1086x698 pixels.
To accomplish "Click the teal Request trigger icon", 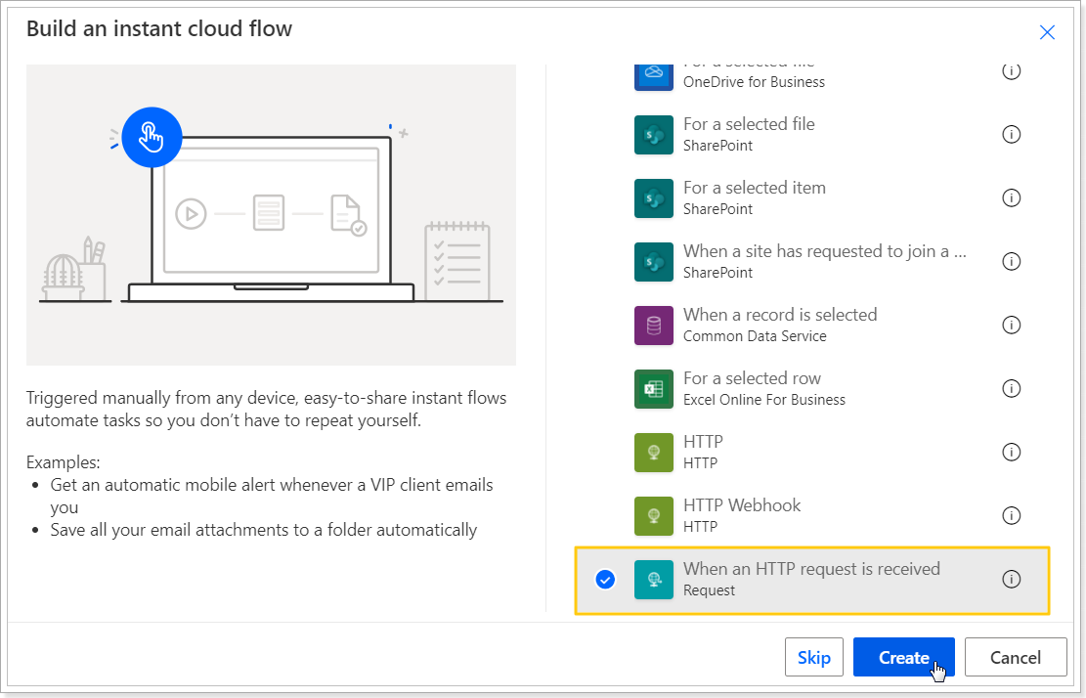I will [654, 580].
